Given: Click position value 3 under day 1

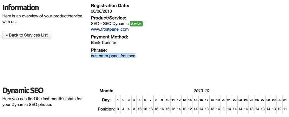Looking at the screenshot, I should [x=118, y=109].
